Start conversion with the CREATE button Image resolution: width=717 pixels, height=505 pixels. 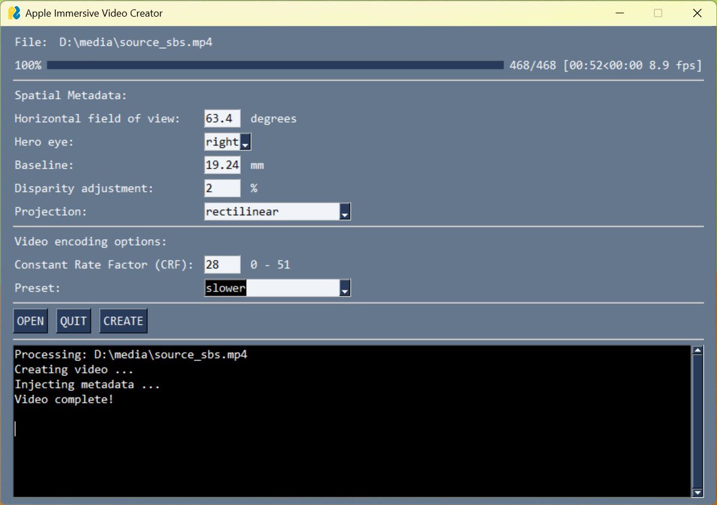123,321
